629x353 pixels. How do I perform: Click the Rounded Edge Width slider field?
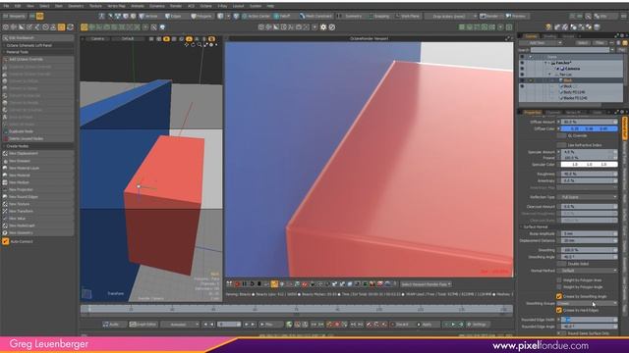point(589,320)
